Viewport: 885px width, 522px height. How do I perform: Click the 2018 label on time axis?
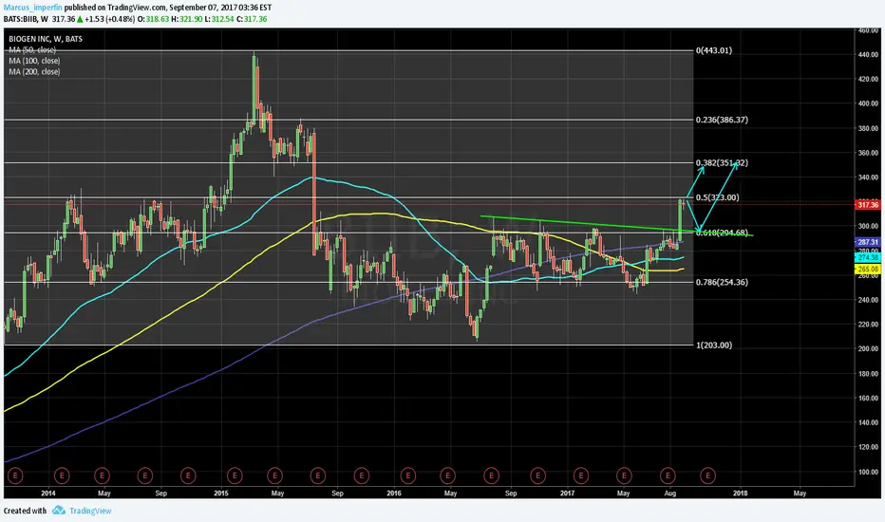740,493
